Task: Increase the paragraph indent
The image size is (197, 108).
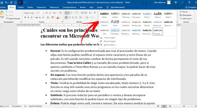Action: [86, 13]
